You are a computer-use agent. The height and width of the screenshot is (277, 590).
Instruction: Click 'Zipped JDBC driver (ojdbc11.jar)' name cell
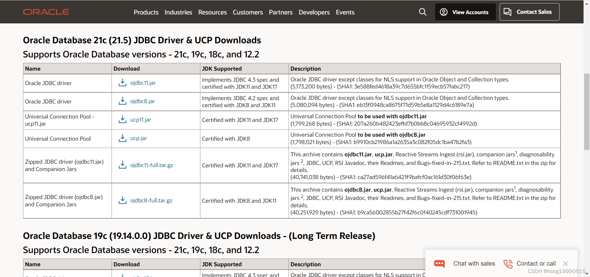click(x=67, y=166)
